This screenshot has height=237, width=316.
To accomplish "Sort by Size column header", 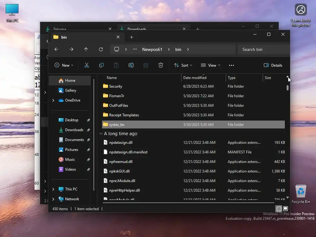I will 274,77.
